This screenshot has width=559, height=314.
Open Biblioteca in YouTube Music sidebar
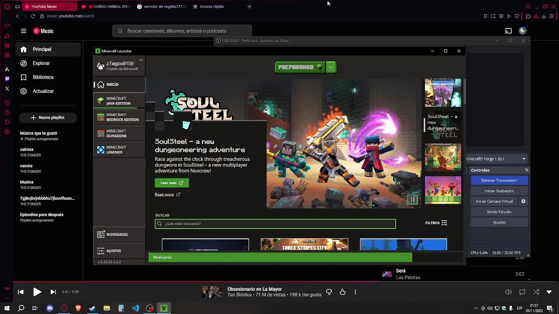click(x=48, y=77)
